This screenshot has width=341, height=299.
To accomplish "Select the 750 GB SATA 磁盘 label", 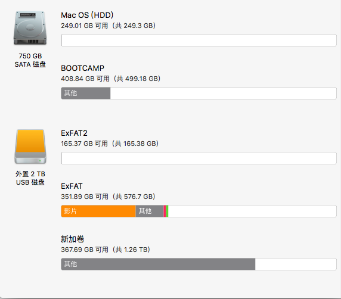I will (x=30, y=60).
